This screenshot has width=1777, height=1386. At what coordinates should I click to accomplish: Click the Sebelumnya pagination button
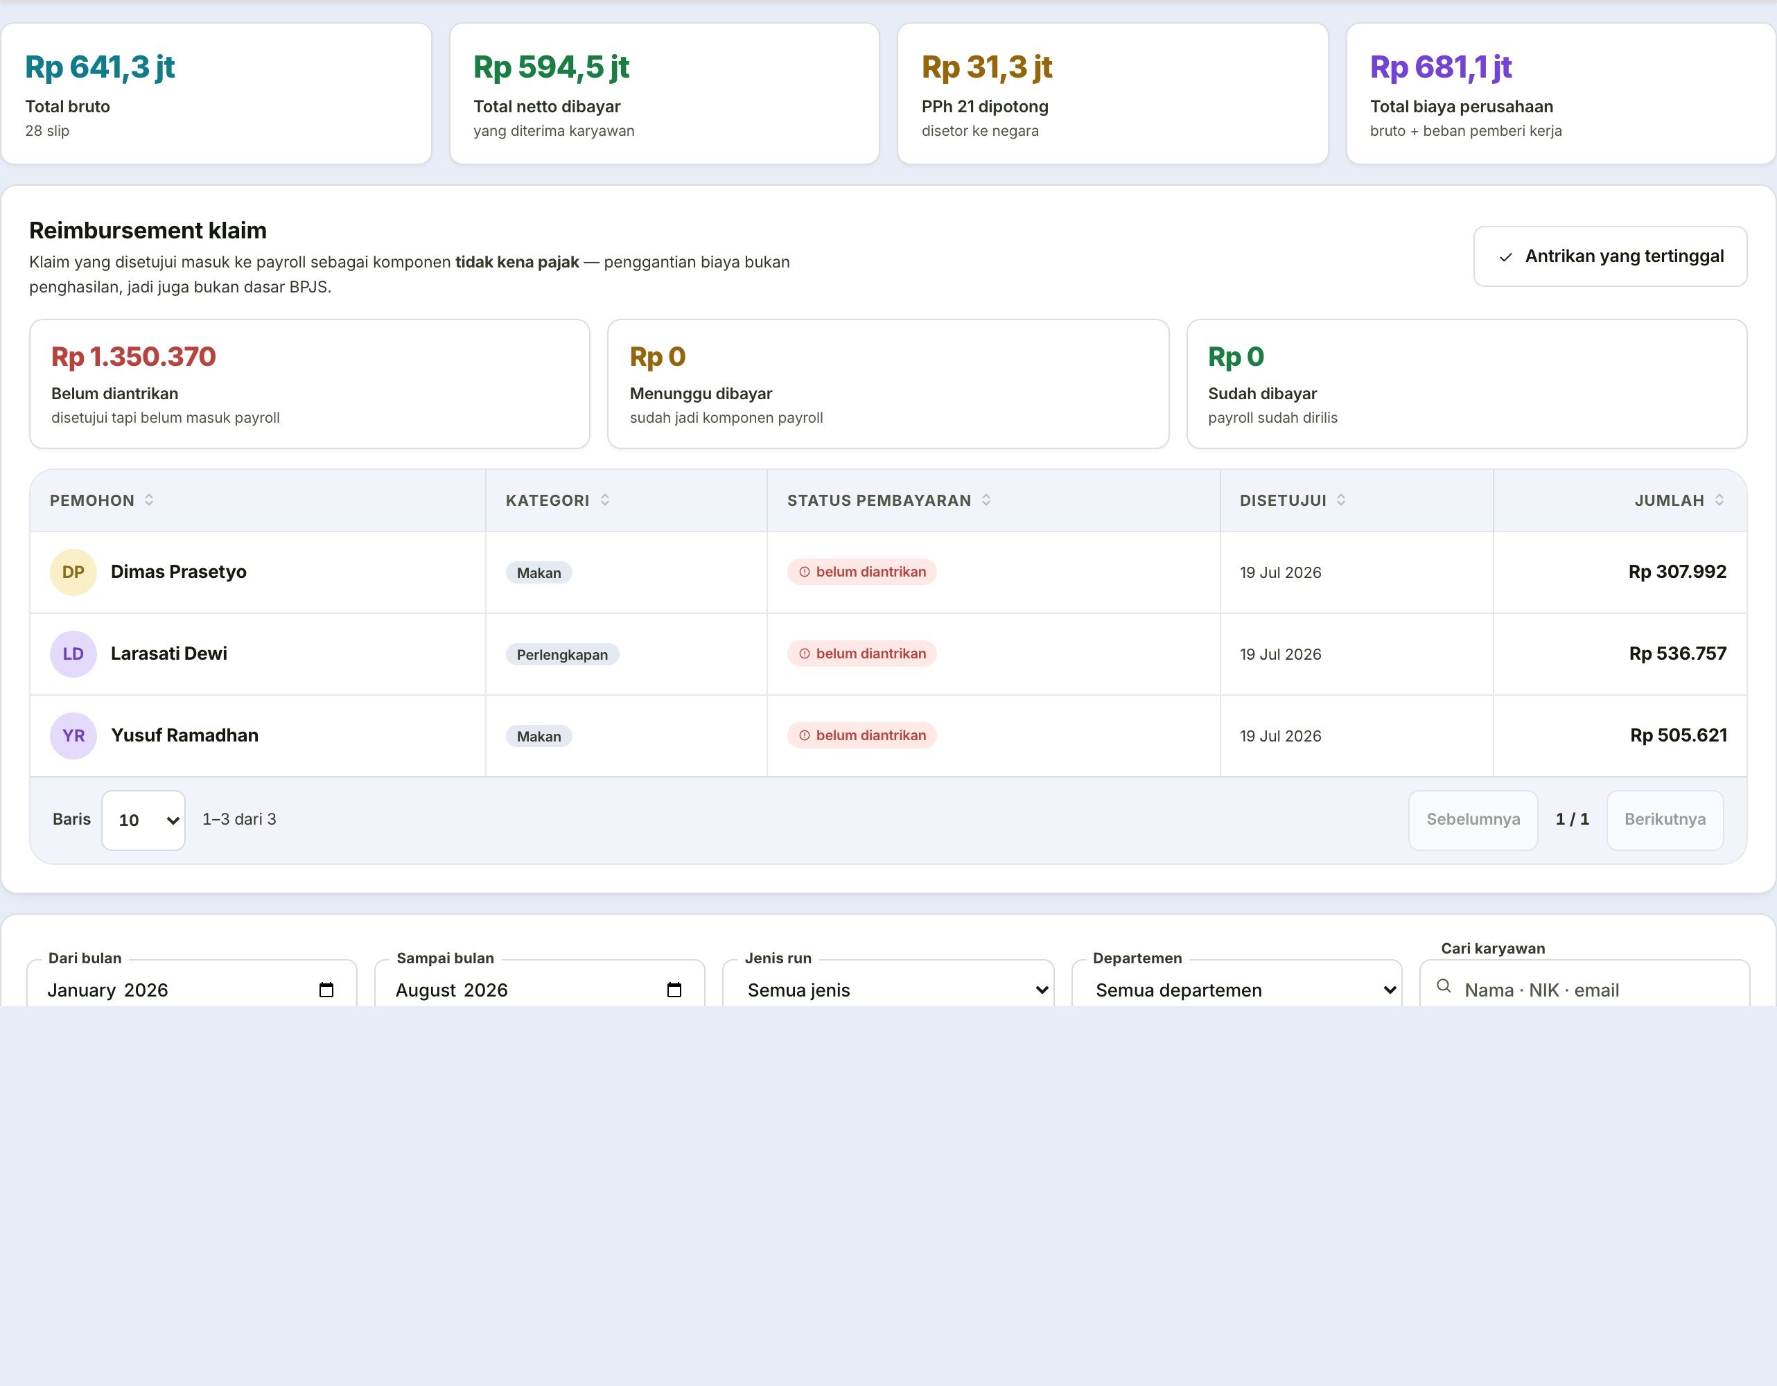point(1473,820)
